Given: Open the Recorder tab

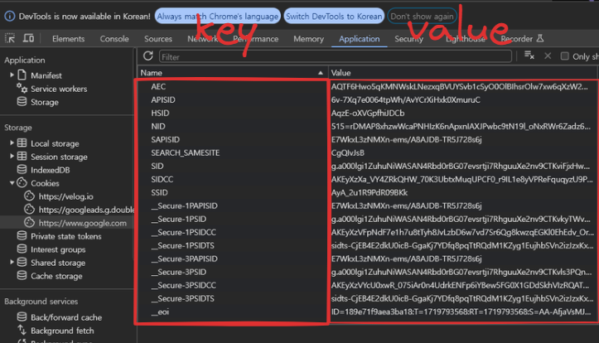Looking at the screenshot, I should (516, 39).
